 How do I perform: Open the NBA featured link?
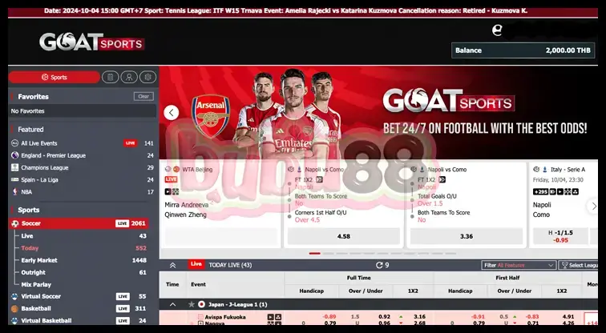click(x=26, y=192)
